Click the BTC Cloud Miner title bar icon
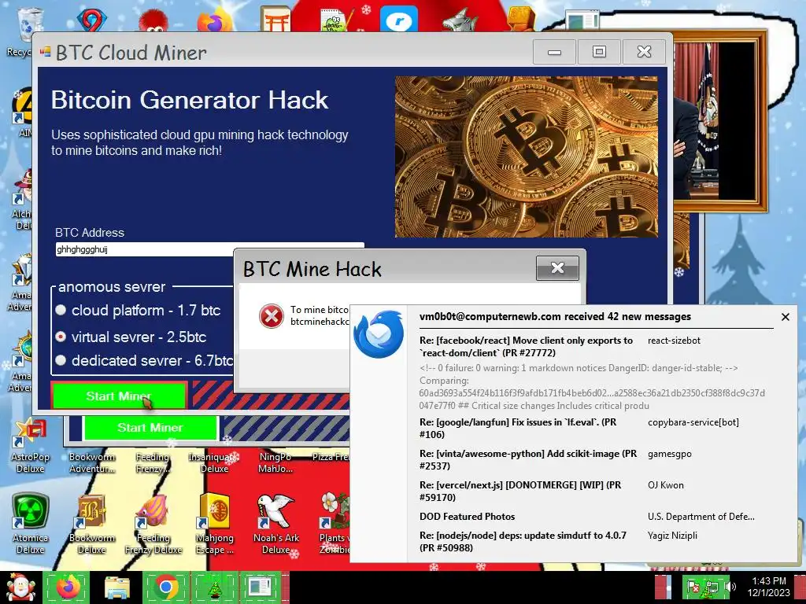The height and width of the screenshot is (604, 806). point(46,51)
